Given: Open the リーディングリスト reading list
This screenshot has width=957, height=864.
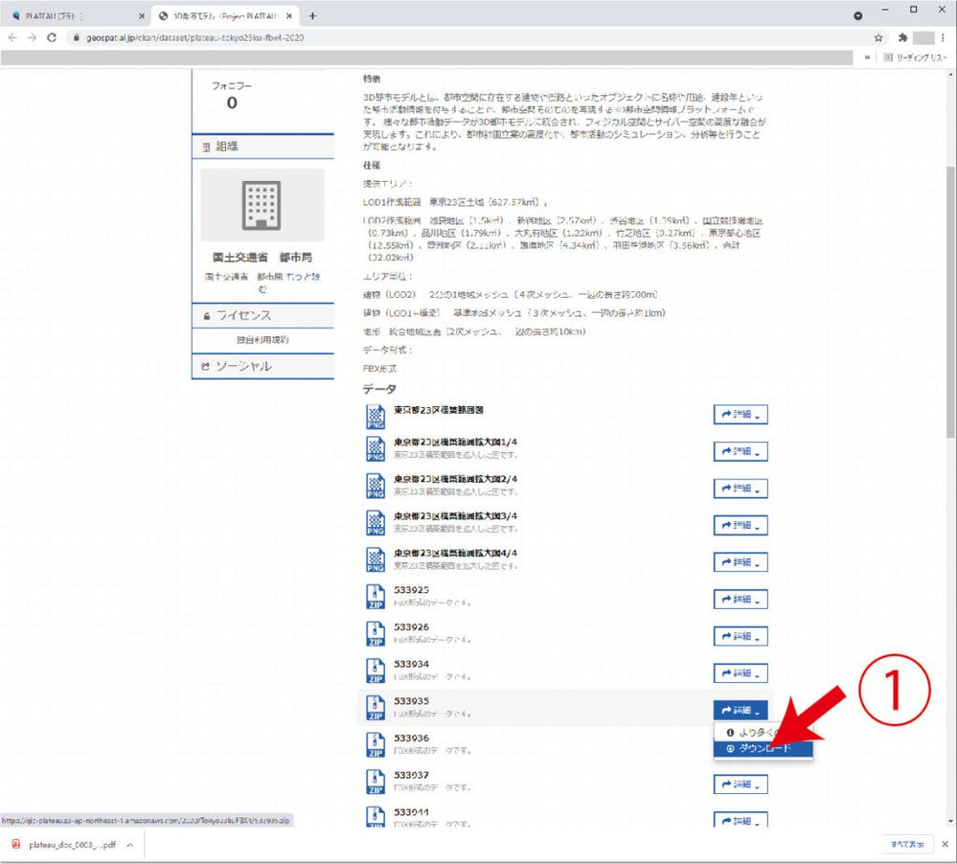Looking at the screenshot, I should pos(916,57).
